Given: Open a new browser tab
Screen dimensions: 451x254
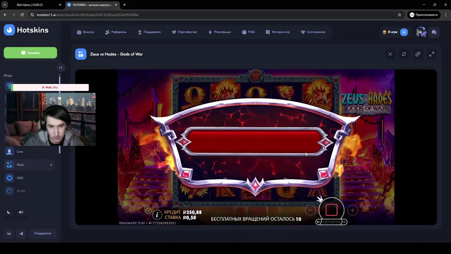Looking at the screenshot, I should pyautogui.click(x=124, y=5).
